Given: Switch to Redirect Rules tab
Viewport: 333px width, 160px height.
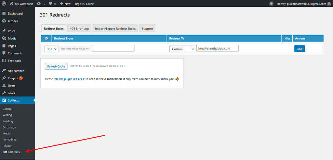Looking at the screenshot, I should pyautogui.click(x=54, y=29).
